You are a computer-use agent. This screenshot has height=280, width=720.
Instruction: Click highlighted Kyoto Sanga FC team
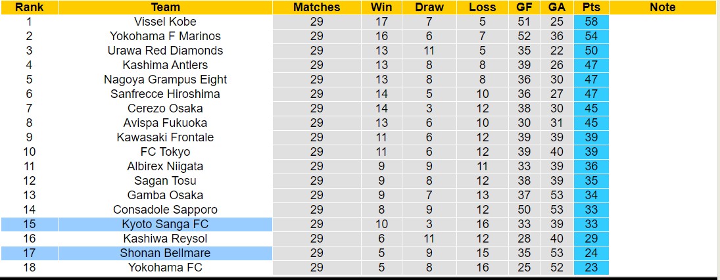tap(165, 224)
